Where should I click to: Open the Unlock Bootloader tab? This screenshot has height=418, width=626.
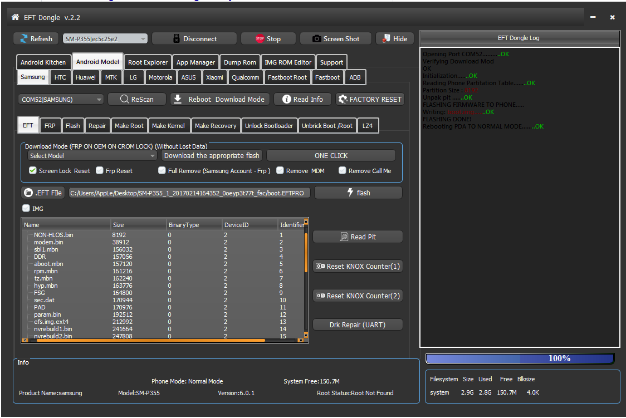[x=268, y=126]
